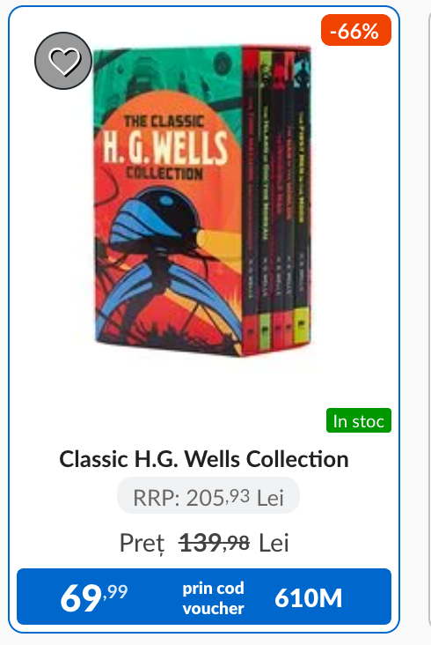Click the 69,99 voucher price
This screenshot has height=645, width=431.
click(x=94, y=597)
